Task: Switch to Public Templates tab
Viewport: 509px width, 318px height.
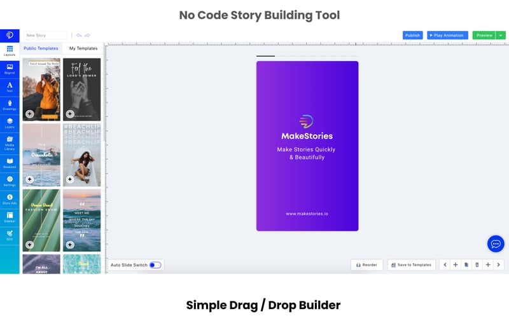Action: [41, 48]
